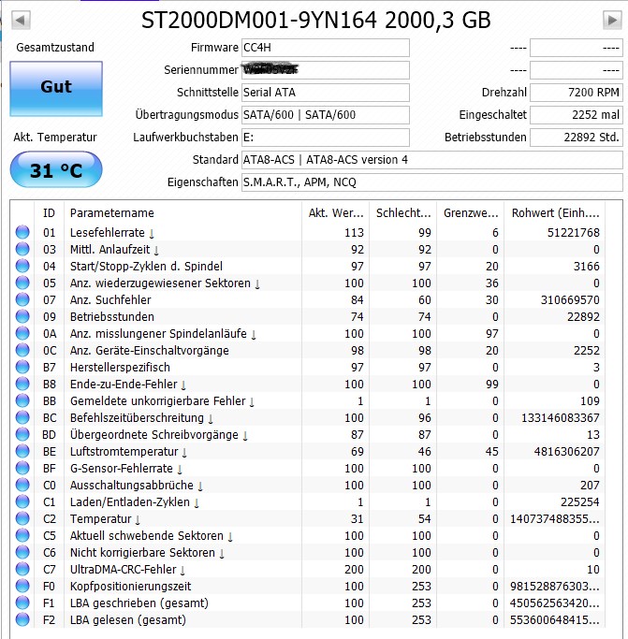The width and height of the screenshot is (628, 639).
Task: Click the ID column header
Action: pos(50,212)
